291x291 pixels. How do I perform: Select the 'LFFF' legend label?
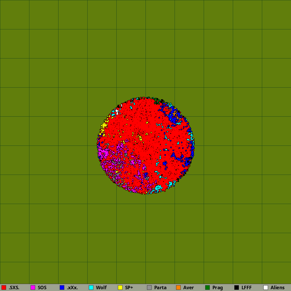pyautogui.click(x=247, y=288)
